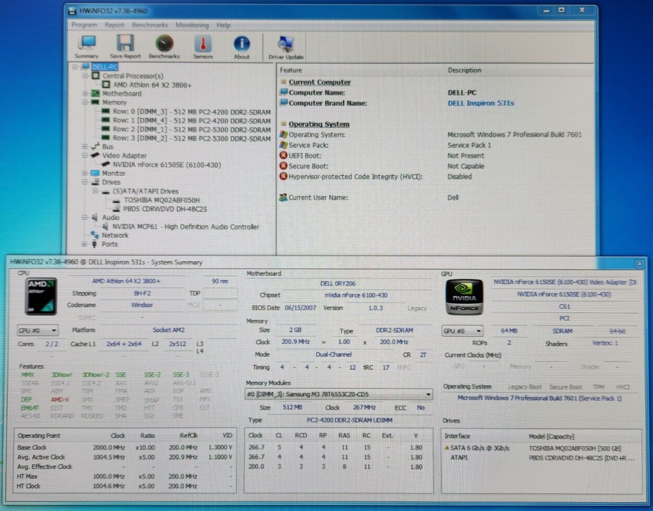
Task: Open the CPU #0 selector dropdown
Action: pos(38,330)
